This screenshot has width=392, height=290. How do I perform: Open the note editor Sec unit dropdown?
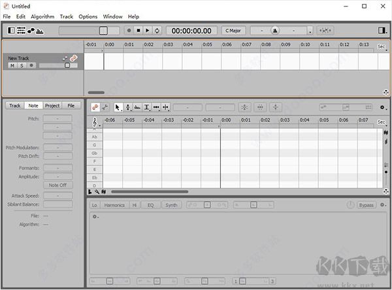click(x=382, y=122)
